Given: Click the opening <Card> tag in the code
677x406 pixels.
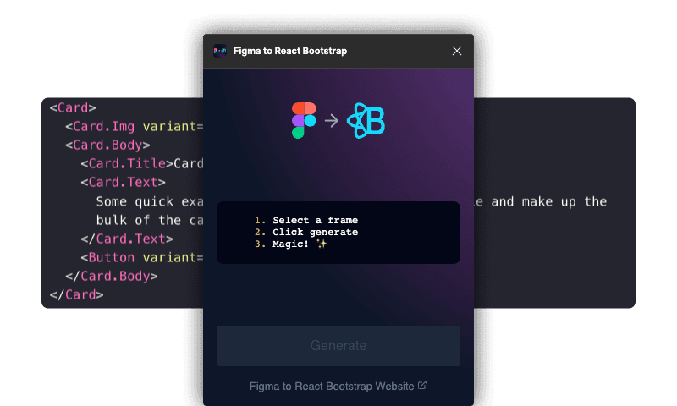Looking at the screenshot, I should point(73,107).
